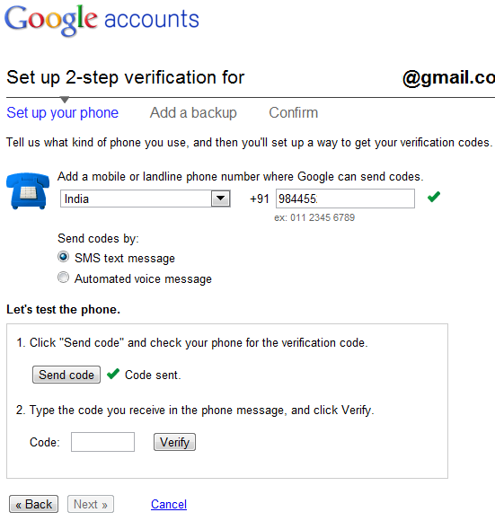
Task: Go back with the Back button
Action: 33,504
